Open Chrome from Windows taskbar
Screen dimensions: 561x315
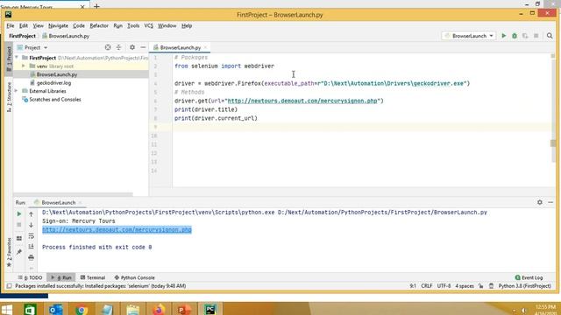[82, 309]
